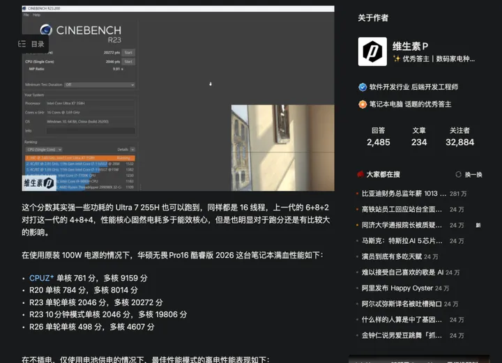Click the Cinebench logo icon in screenshot

click(46, 30)
